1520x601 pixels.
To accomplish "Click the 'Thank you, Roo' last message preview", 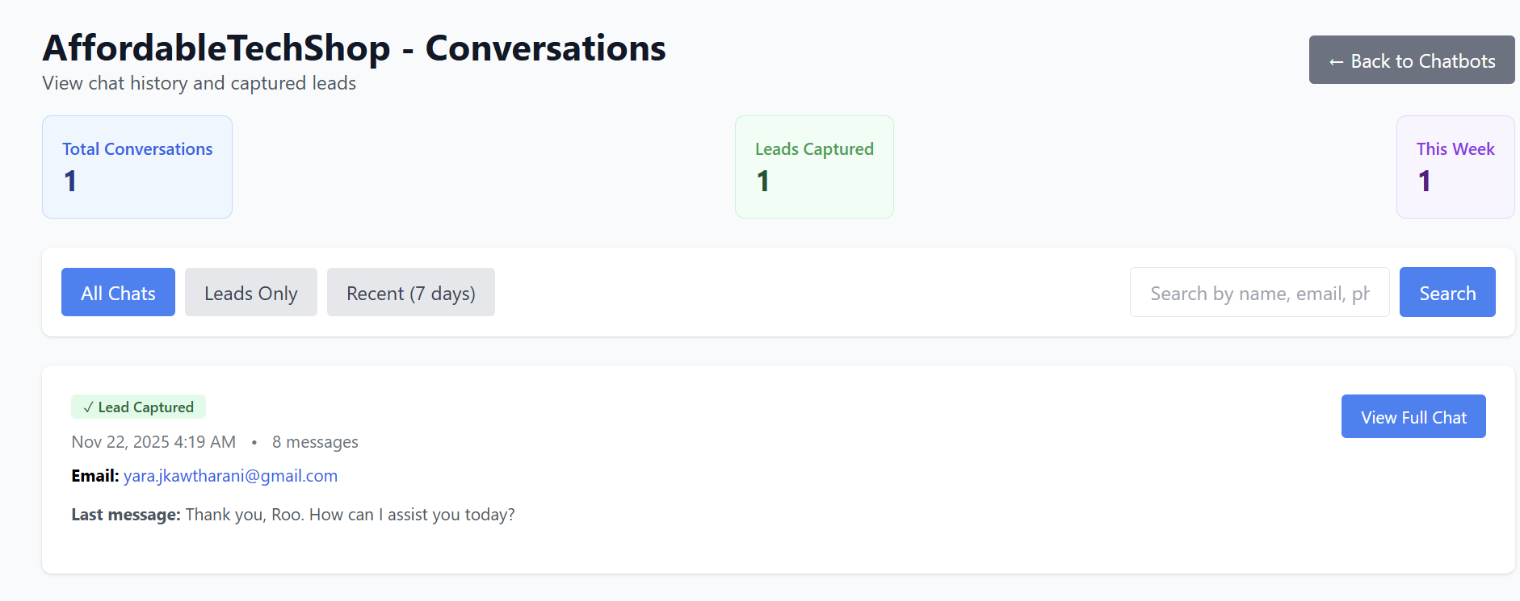I will click(350, 515).
